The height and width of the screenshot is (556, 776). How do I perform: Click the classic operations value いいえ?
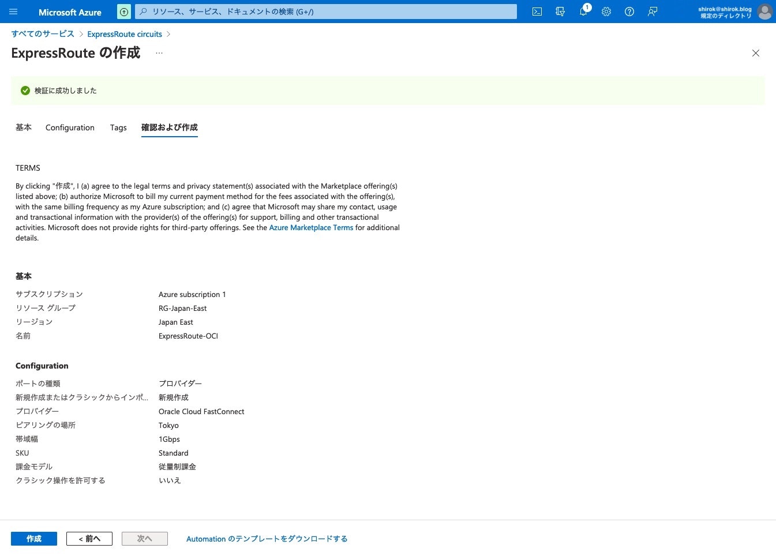click(170, 480)
